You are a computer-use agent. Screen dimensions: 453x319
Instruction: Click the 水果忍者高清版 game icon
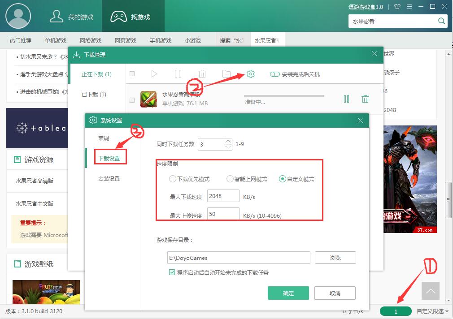click(x=148, y=99)
